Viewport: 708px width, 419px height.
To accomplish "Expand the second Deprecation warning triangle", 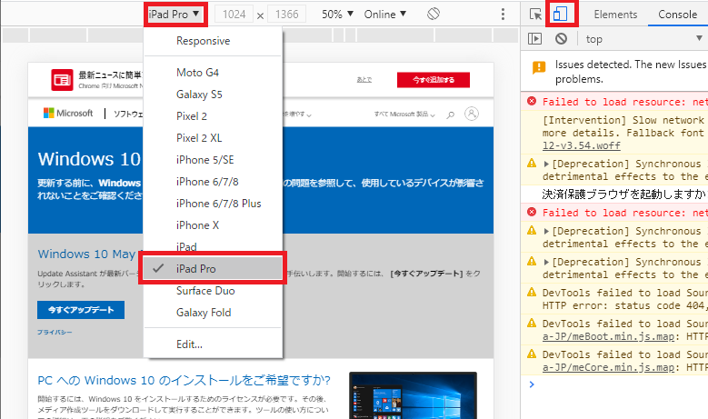I will click(x=546, y=231).
